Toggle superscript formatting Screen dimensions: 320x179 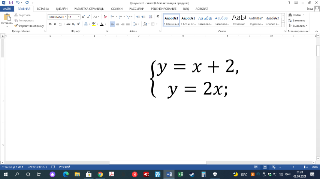click(x=79, y=24)
